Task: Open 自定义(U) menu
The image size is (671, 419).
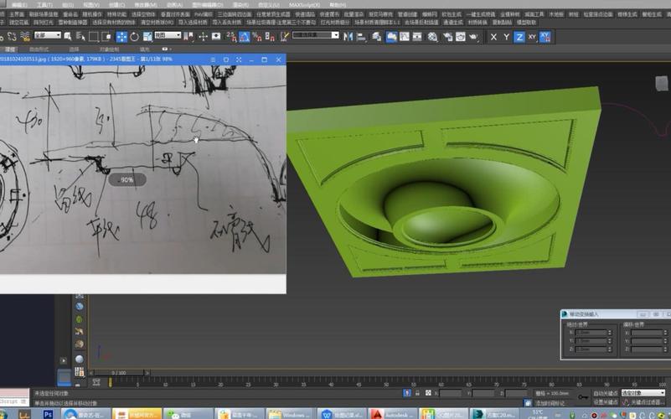Action: 269,5
